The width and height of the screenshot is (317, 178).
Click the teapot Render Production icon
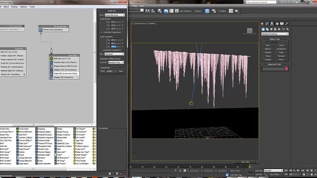pyautogui.click(x=236, y=11)
